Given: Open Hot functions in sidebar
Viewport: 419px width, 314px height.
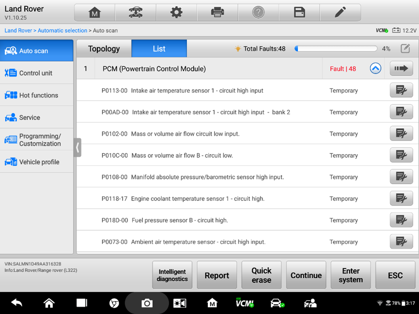Looking at the screenshot, I should click(x=37, y=95).
